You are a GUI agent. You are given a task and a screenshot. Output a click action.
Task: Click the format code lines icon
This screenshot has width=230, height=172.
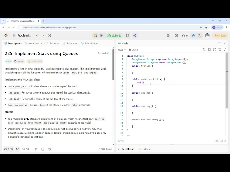point(204,50)
